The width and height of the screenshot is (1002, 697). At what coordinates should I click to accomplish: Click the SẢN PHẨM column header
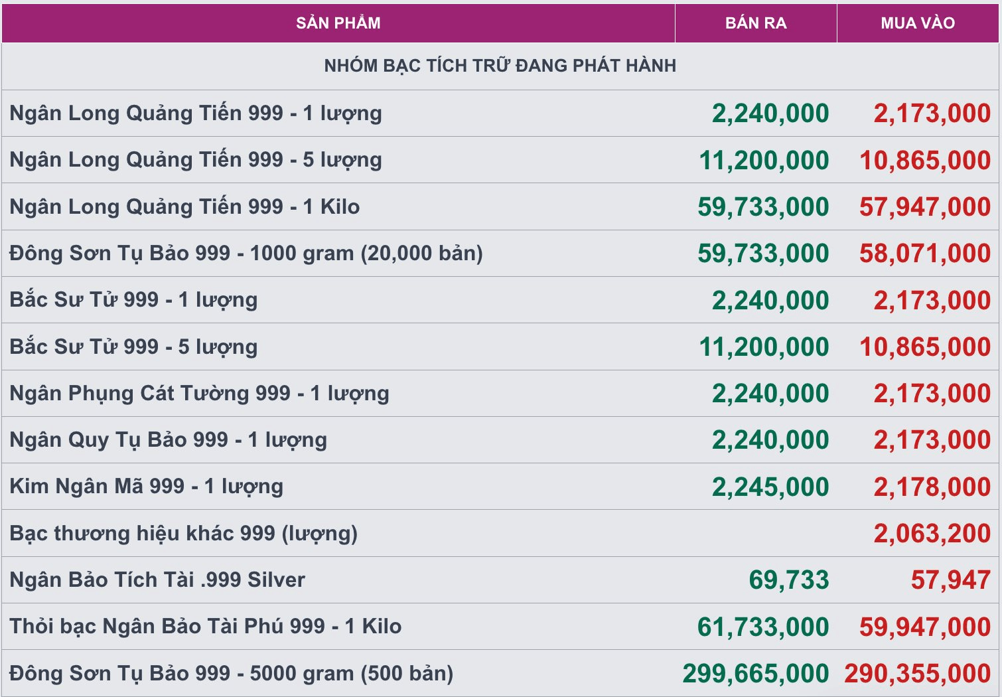338,23
